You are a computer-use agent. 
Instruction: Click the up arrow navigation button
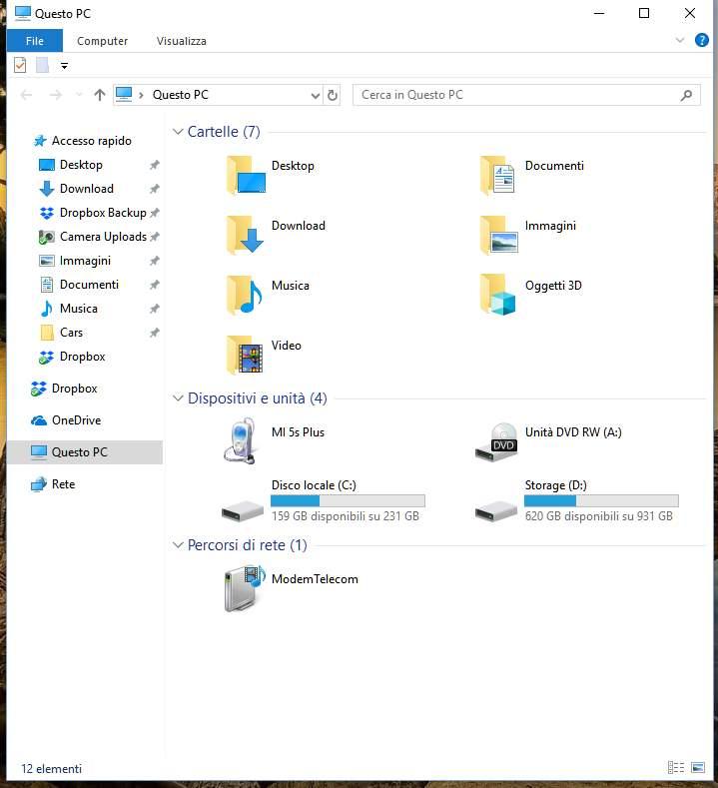click(x=99, y=95)
